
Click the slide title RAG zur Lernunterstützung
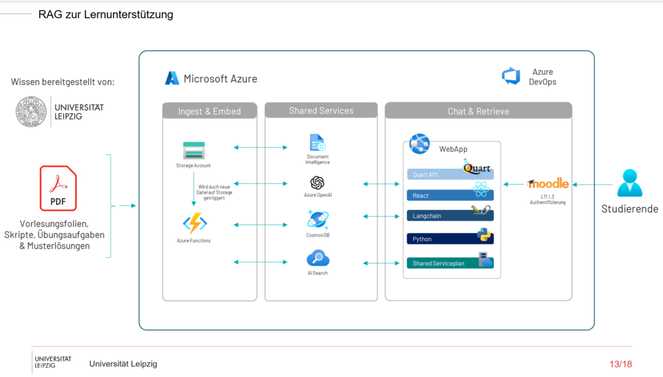(x=106, y=14)
